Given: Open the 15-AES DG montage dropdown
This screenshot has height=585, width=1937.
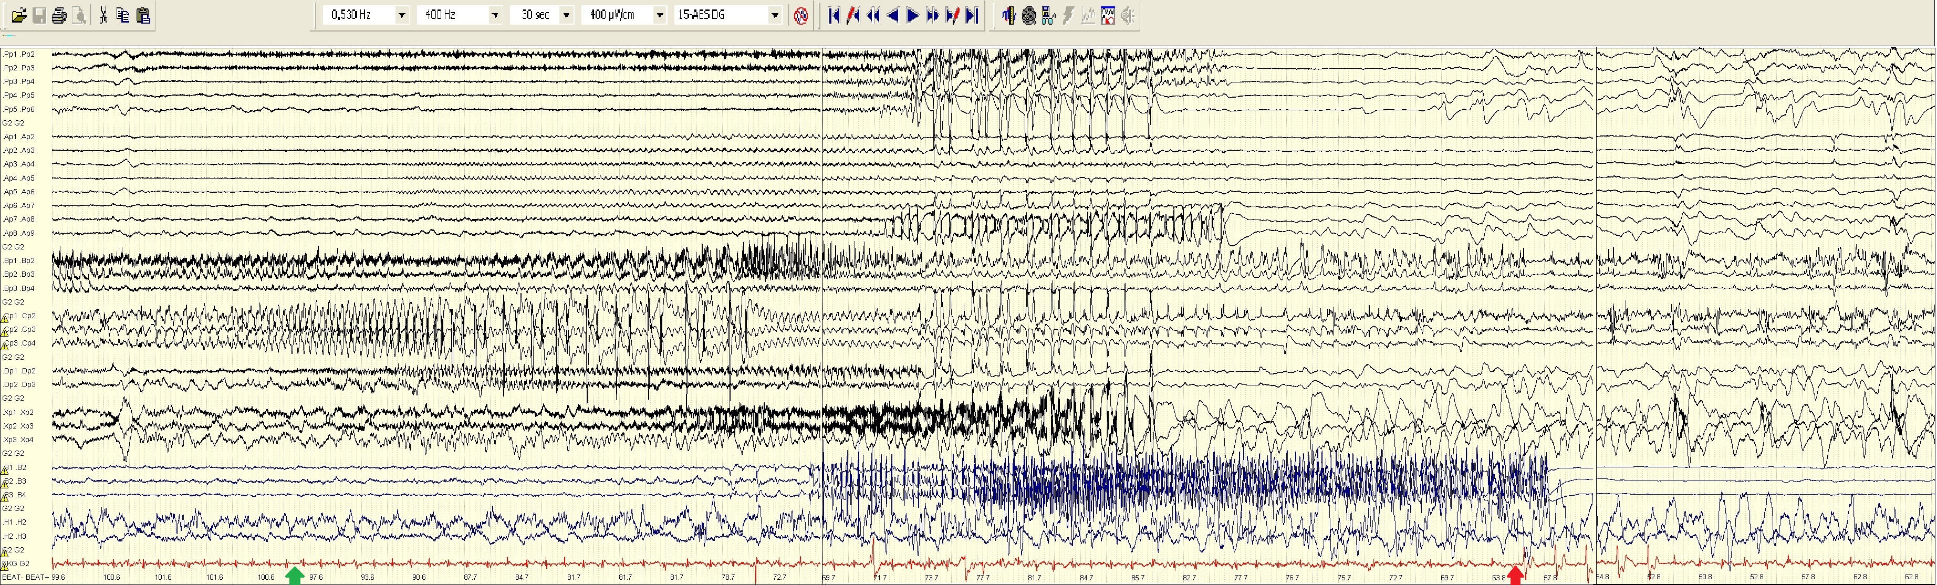Looking at the screenshot, I should tap(775, 15).
